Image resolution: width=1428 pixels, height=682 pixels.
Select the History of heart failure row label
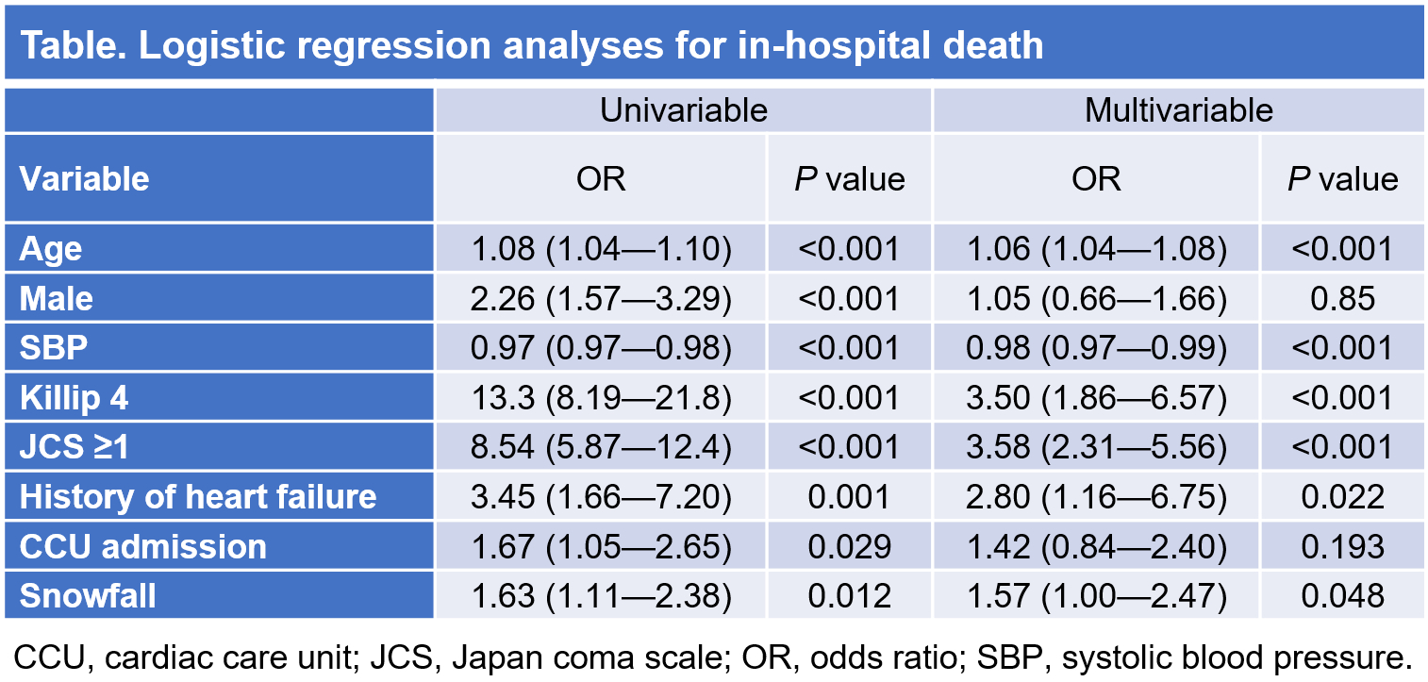tap(198, 497)
